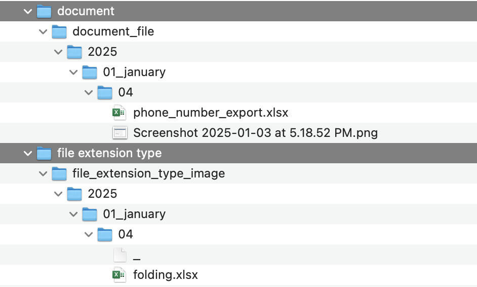Screen dimensions: 477x287
Task: Click the document folder icon
Action: (x=44, y=11)
